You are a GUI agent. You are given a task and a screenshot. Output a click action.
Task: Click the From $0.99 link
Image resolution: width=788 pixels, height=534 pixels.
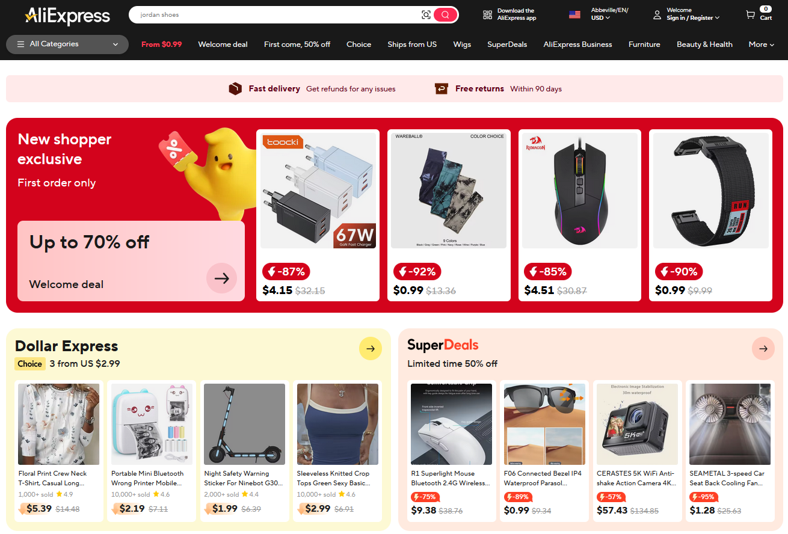pyautogui.click(x=161, y=44)
